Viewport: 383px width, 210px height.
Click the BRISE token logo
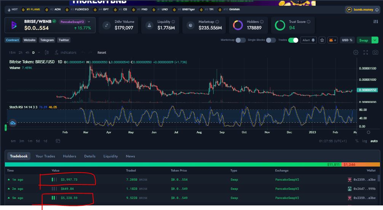14,25
